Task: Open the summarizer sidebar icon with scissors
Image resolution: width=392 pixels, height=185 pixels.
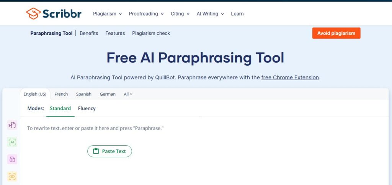Action: tap(12, 125)
